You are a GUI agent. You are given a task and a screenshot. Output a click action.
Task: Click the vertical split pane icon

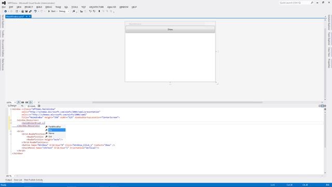click(320, 106)
